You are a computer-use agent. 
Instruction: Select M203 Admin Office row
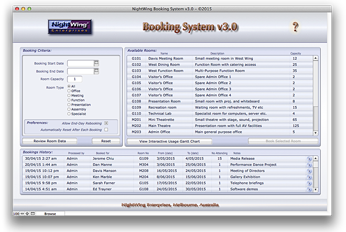(220, 132)
